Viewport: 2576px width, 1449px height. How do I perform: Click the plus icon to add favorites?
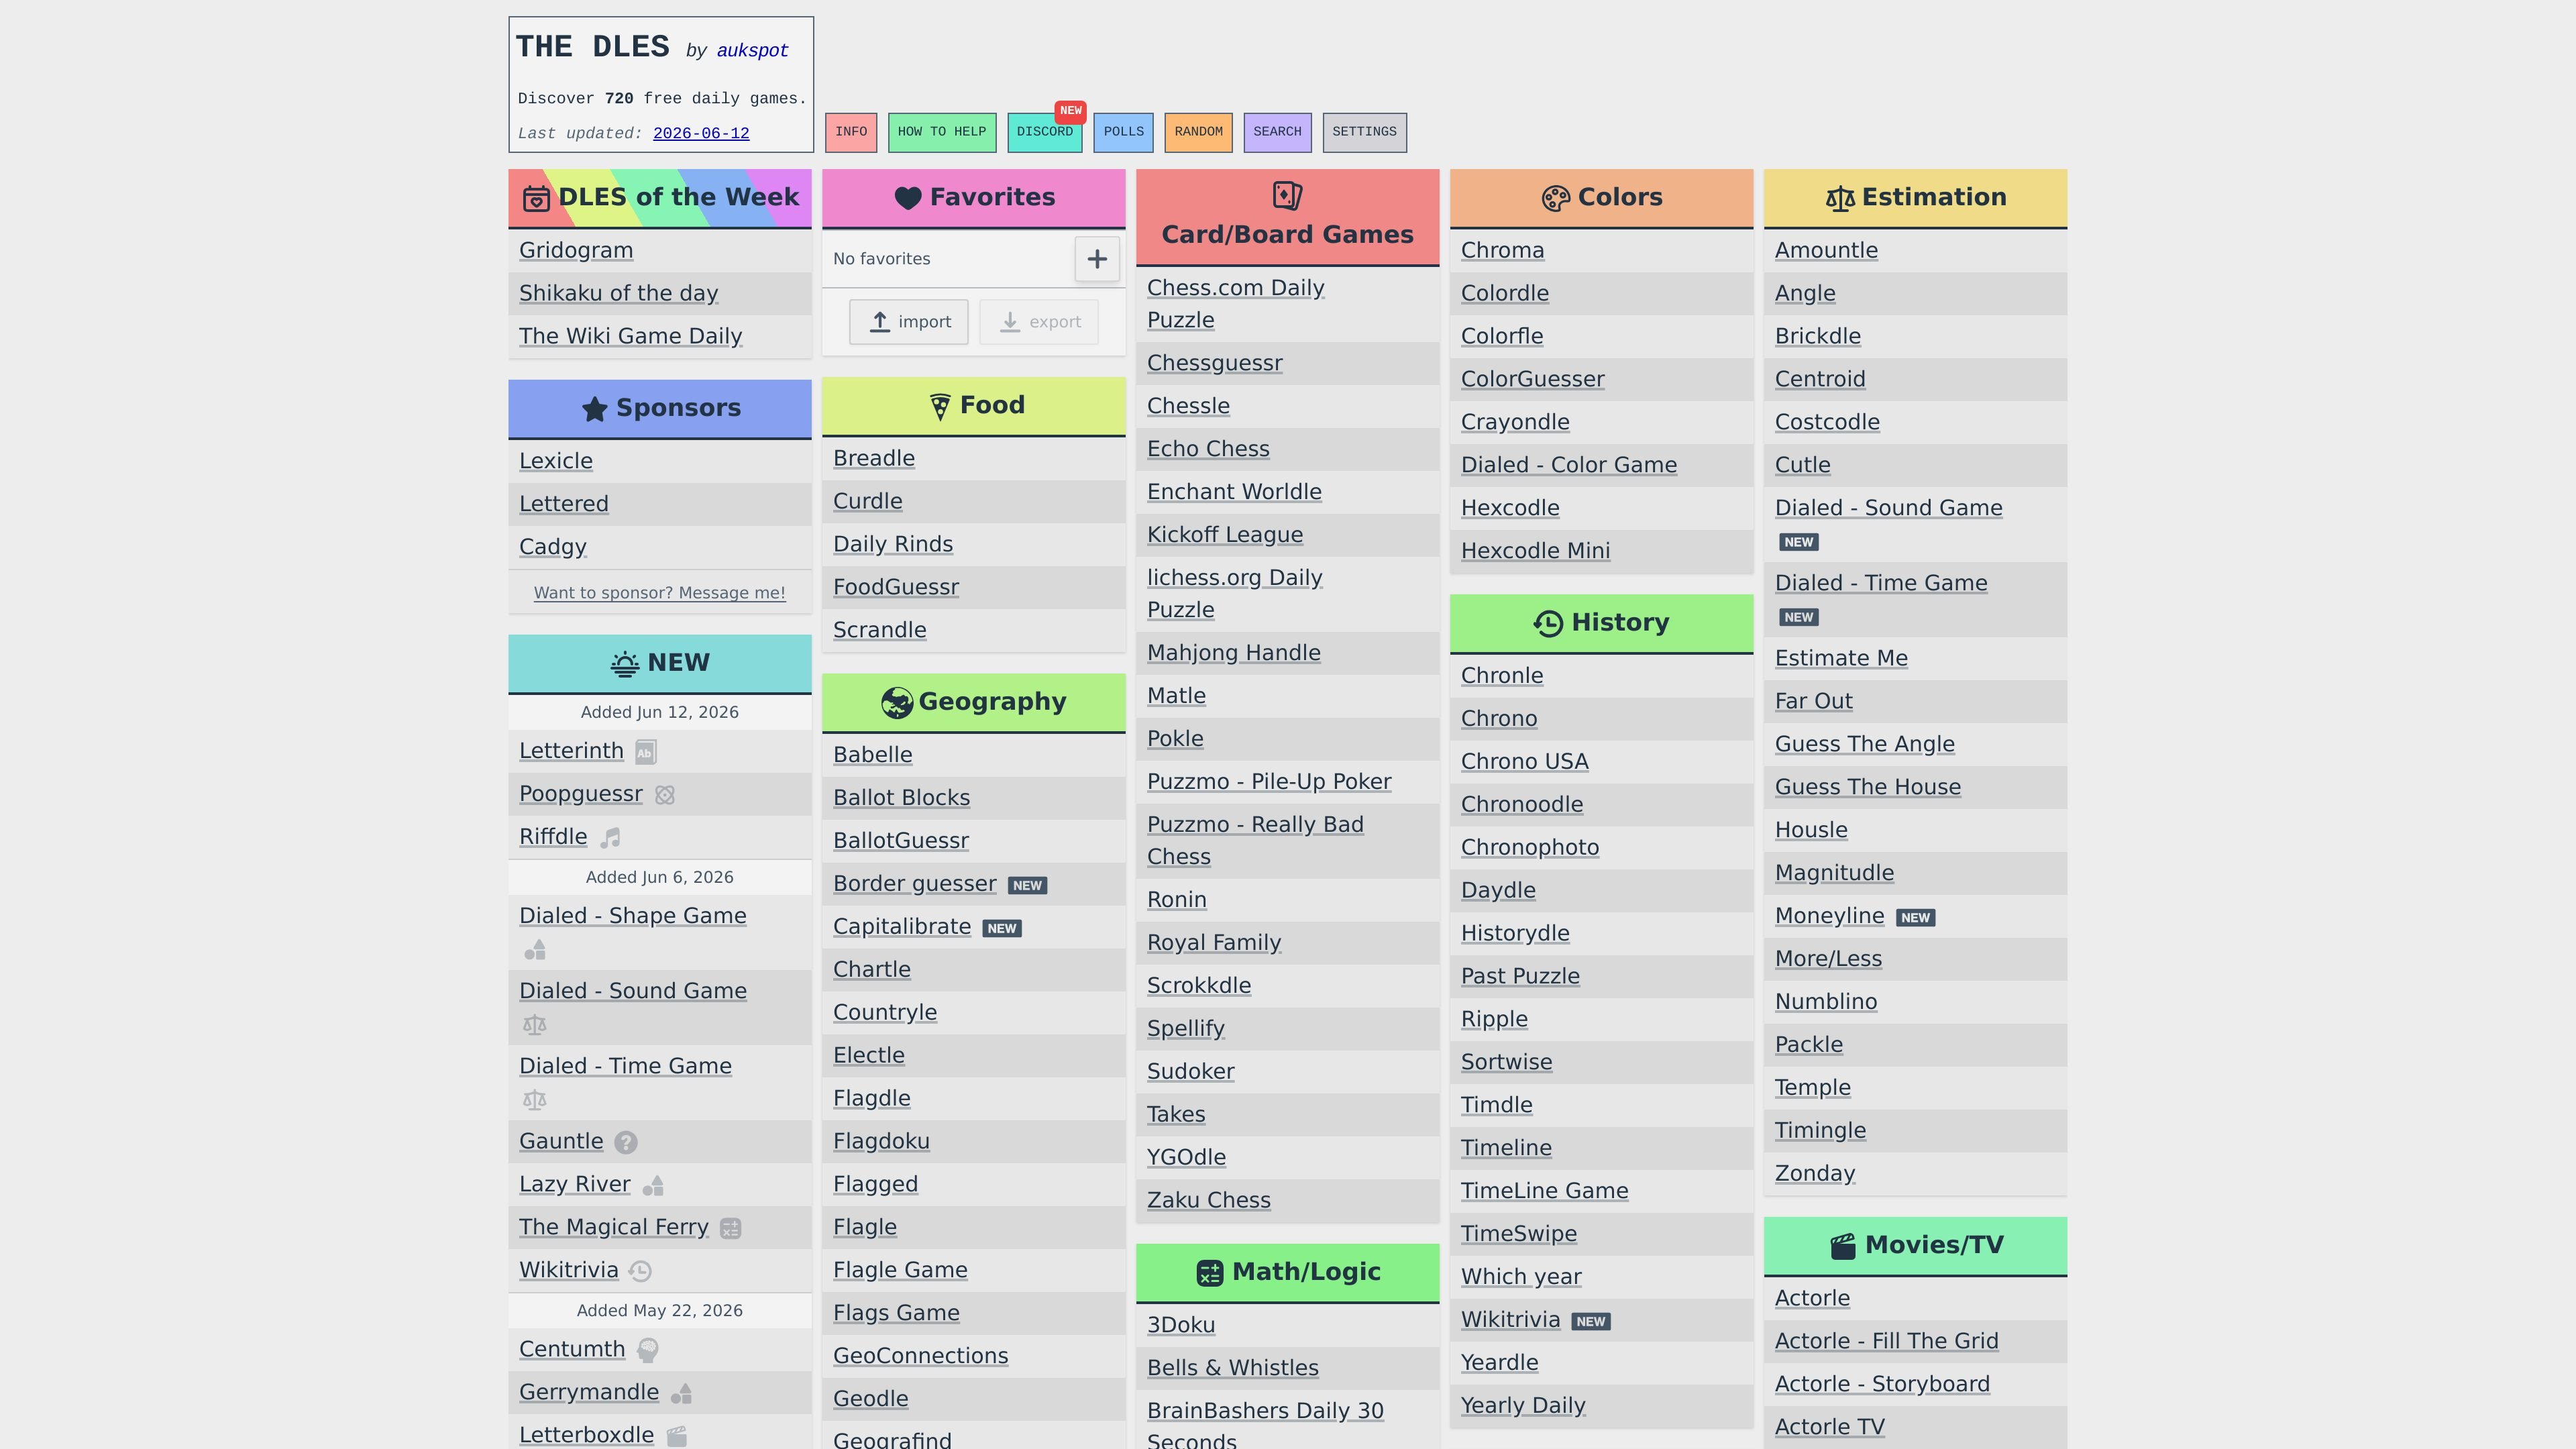click(x=1097, y=259)
